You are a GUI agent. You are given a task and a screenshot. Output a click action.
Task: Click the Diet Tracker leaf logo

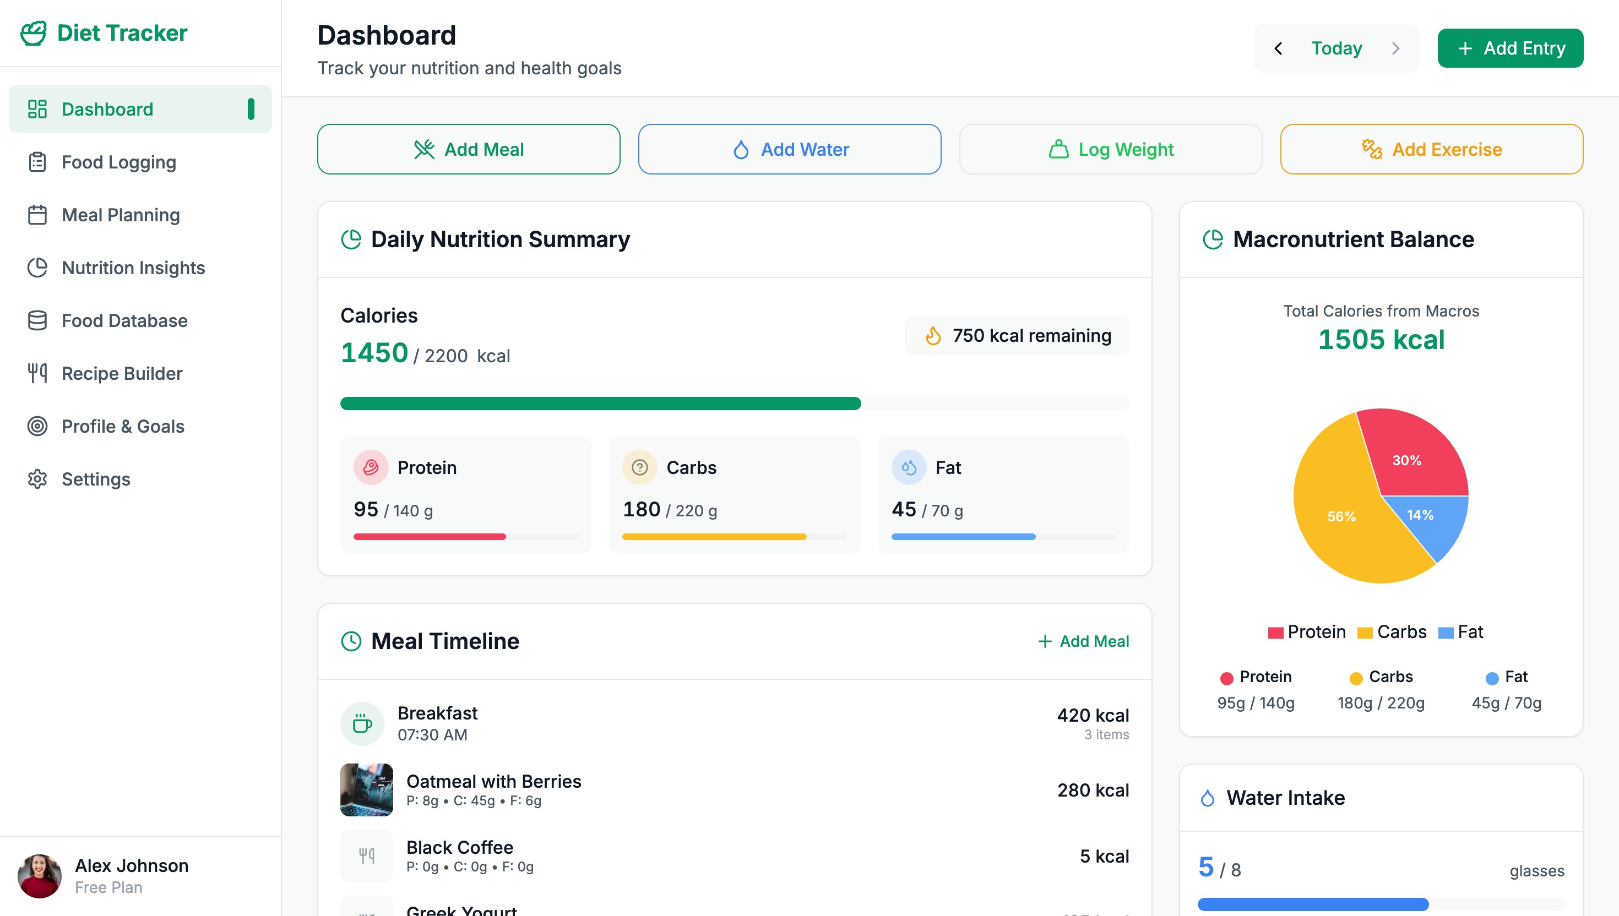[x=35, y=32]
